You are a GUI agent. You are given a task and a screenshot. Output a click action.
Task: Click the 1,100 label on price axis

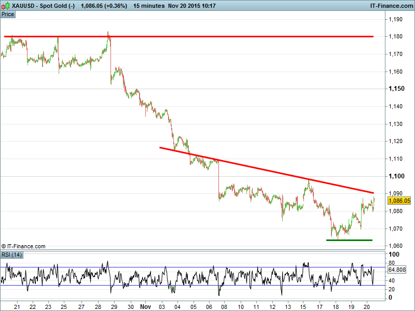pos(396,176)
